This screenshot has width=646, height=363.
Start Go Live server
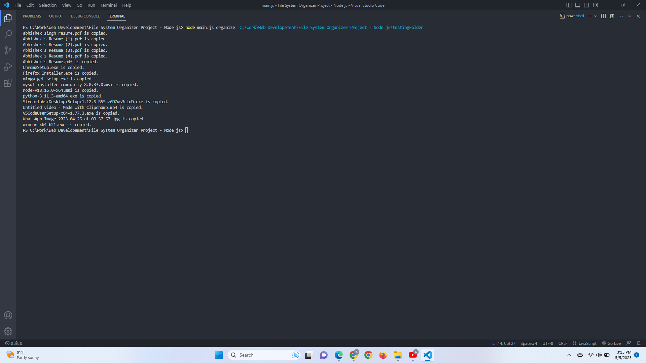611,343
